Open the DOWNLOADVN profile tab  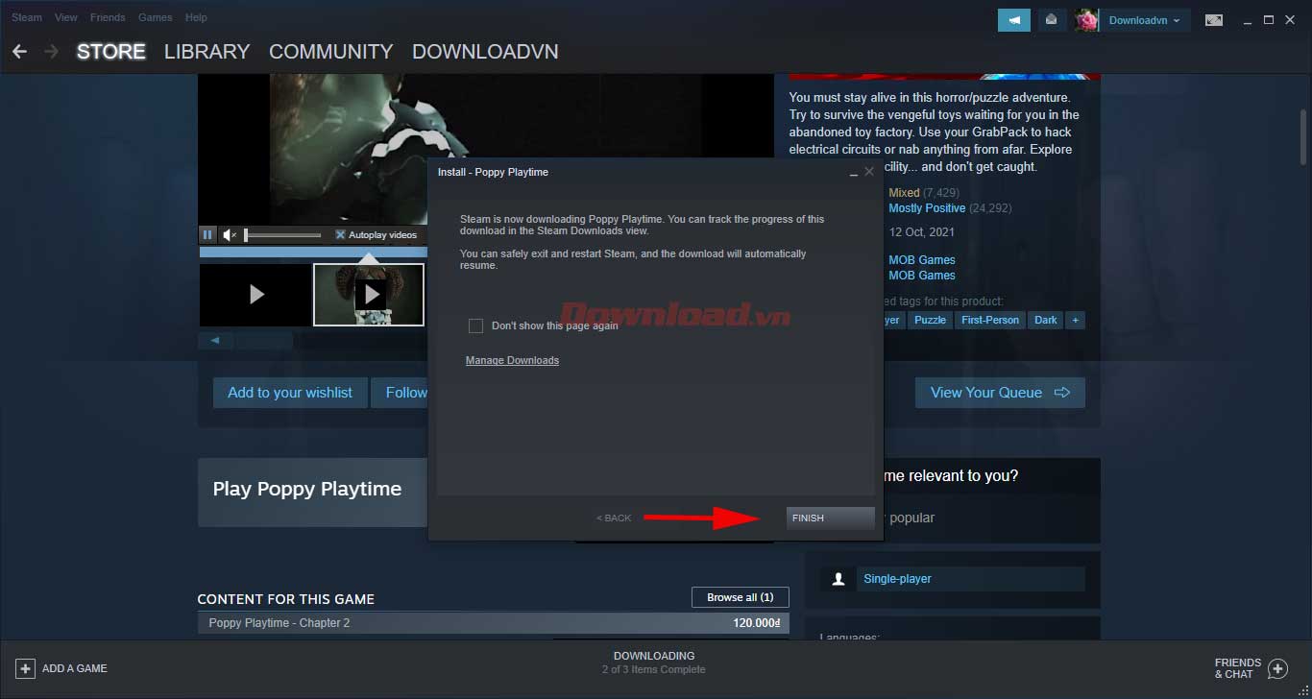[485, 52]
